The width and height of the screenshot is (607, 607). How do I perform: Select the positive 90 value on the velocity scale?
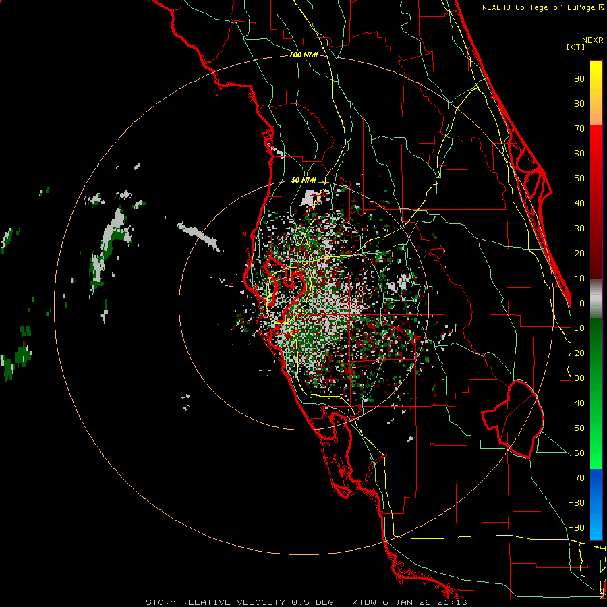(579, 79)
